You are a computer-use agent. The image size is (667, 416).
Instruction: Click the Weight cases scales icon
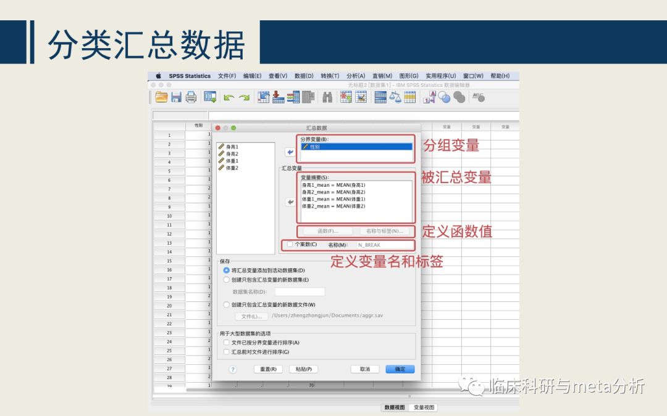point(395,97)
